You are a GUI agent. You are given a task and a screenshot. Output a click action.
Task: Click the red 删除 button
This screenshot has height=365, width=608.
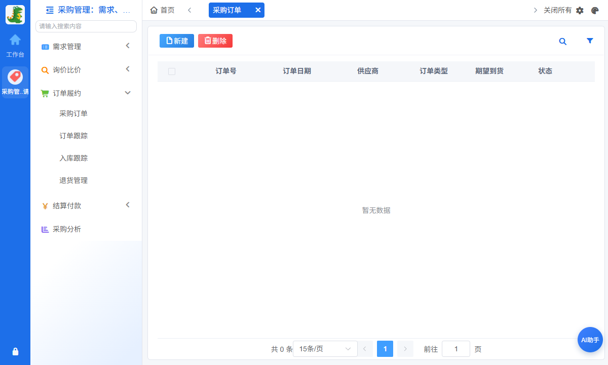tap(215, 41)
